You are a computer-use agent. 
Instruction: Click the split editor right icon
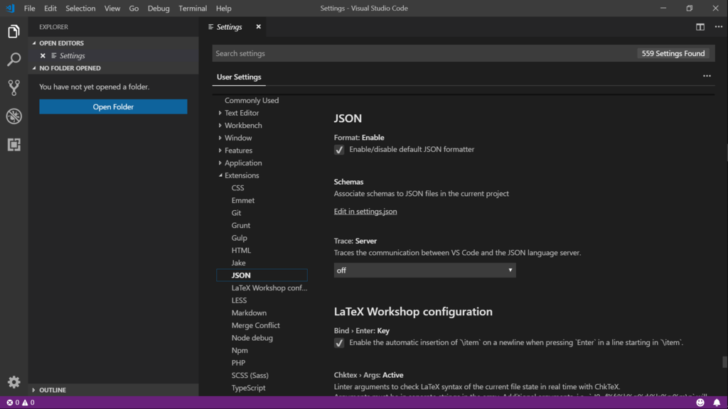pos(700,27)
